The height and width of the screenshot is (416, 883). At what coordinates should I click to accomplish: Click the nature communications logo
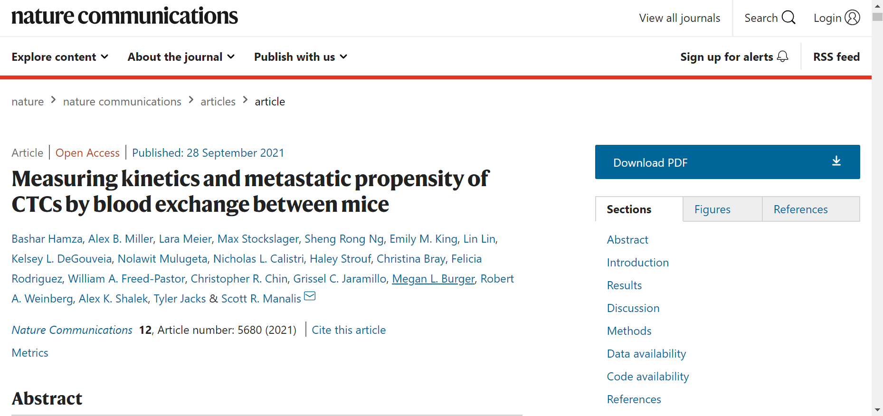click(124, 16)
